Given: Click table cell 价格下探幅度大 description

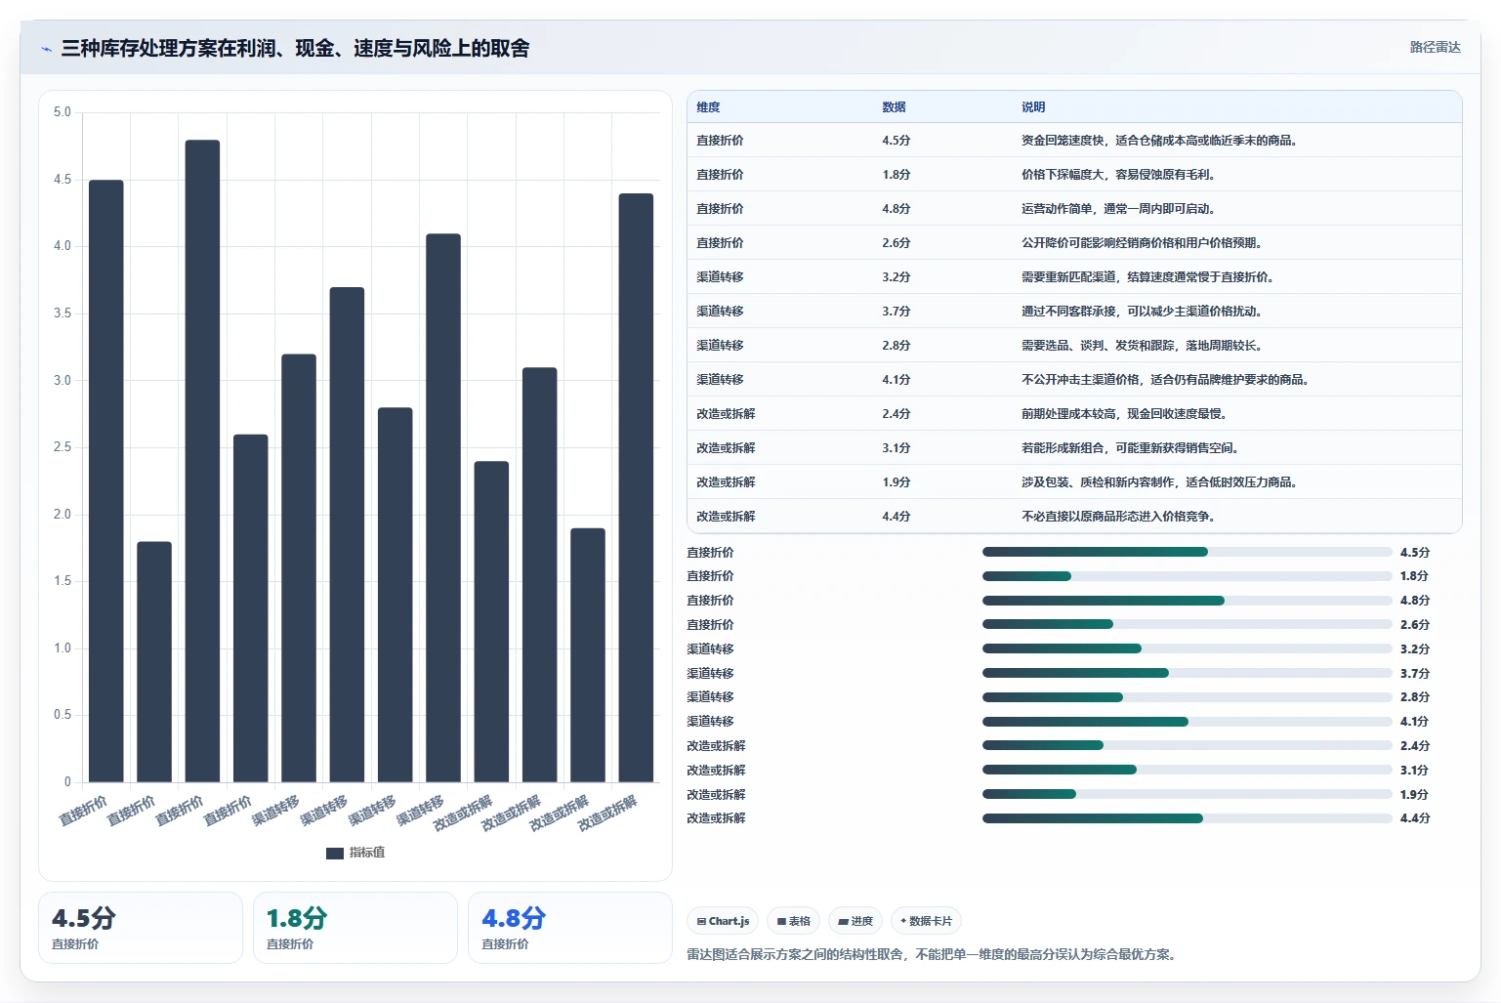Looking at the screenshot, I should coord(1119,175).
